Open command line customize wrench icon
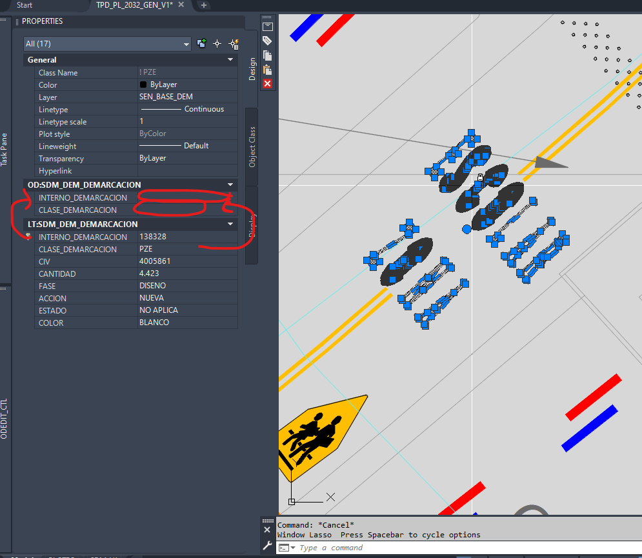 (267, 546)
